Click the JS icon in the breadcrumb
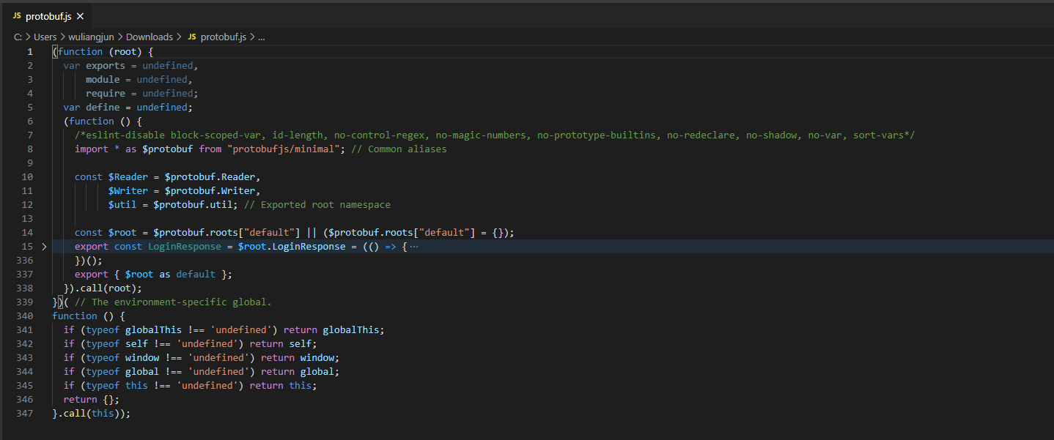 pos(192,37)
